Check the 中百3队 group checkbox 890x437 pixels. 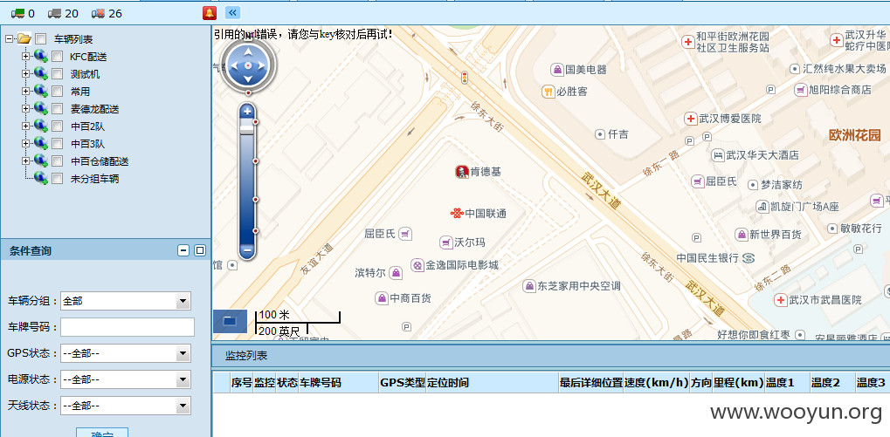pyautogui.click(x=58, y=143)
